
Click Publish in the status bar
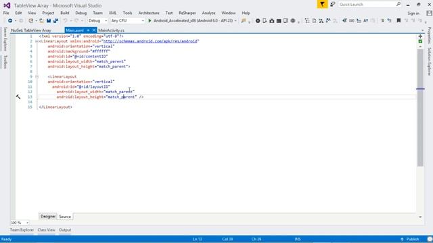tap(413, 239)
